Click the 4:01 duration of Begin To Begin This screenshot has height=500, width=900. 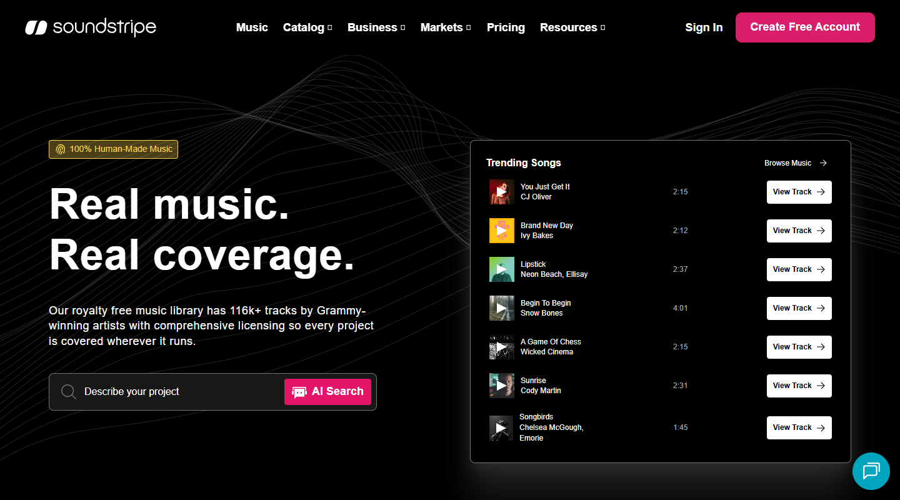(x=681, y=308)
